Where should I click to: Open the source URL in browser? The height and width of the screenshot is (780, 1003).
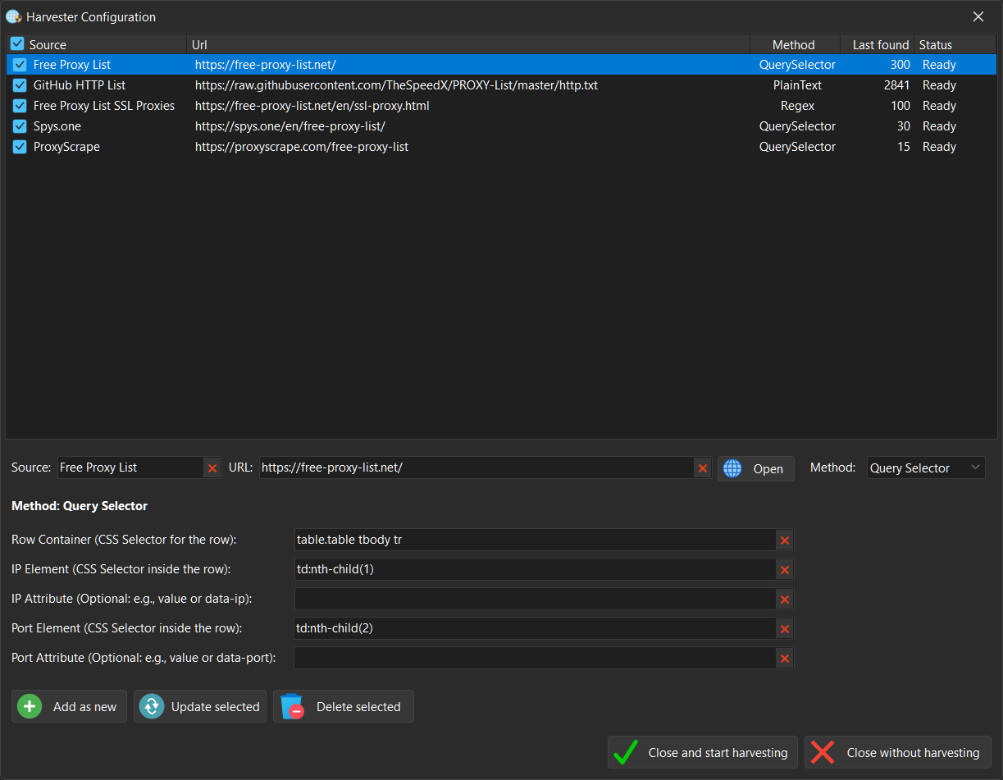(x=756, y=468)
